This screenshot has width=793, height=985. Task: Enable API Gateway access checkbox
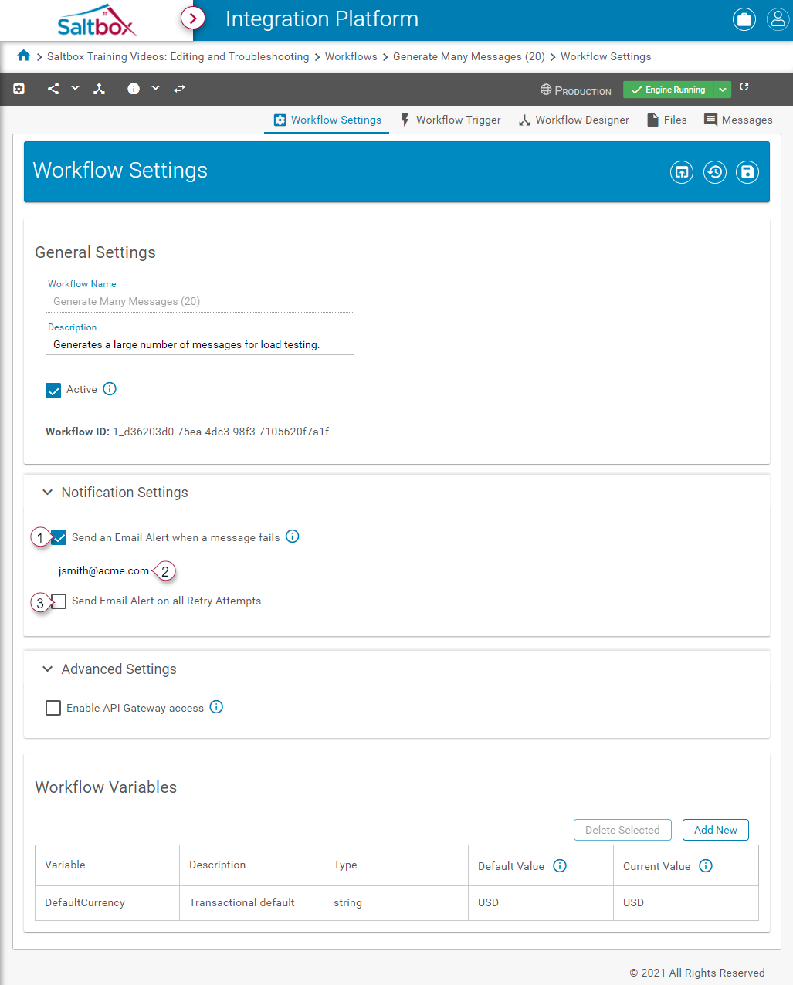point(53,708)
